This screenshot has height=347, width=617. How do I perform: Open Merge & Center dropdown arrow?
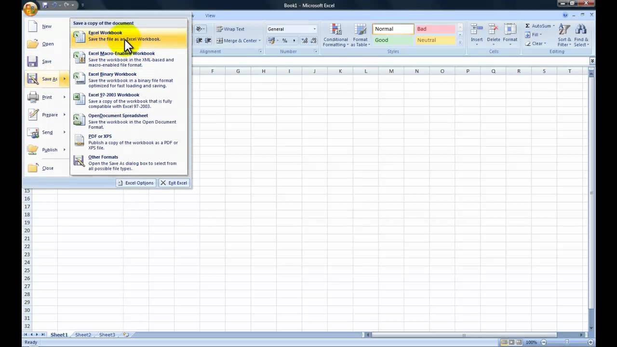click(260, 40)
